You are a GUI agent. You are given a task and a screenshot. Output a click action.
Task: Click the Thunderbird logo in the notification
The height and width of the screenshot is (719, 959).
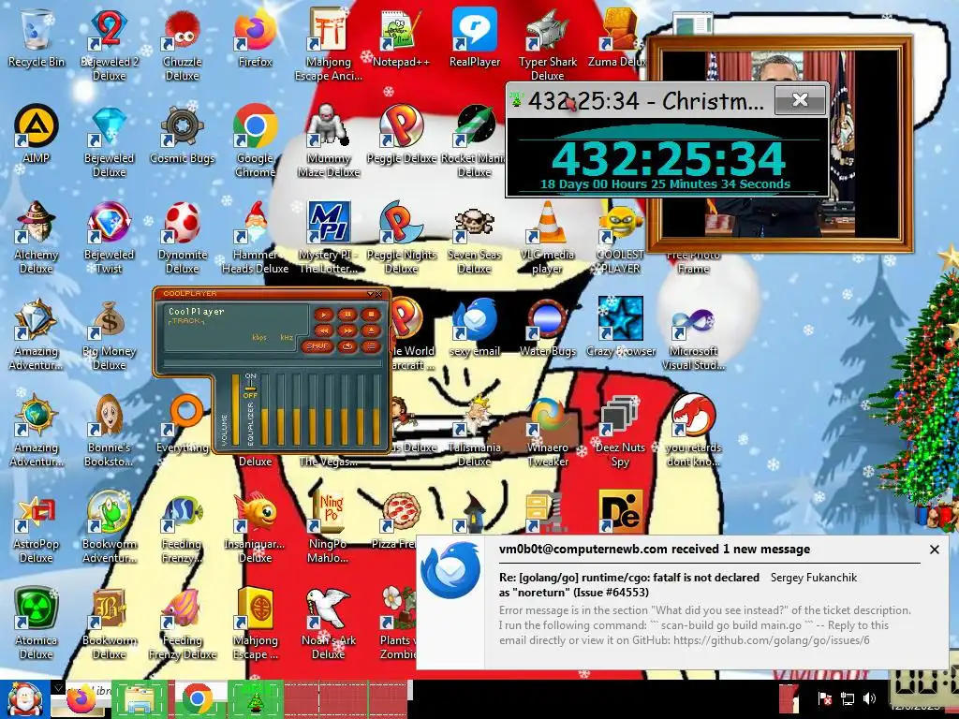click(x=450, y=571)
